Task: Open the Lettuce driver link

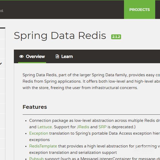Action: [x=45, y=127]
